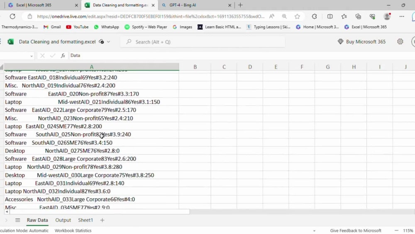Open the Browser essentials heart icon
Image resolution: width=415 pixels, height=234 pixels.
(x=372, y=17)
